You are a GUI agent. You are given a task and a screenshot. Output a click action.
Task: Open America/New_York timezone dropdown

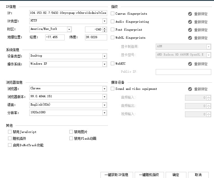click(x=69, y=29)
